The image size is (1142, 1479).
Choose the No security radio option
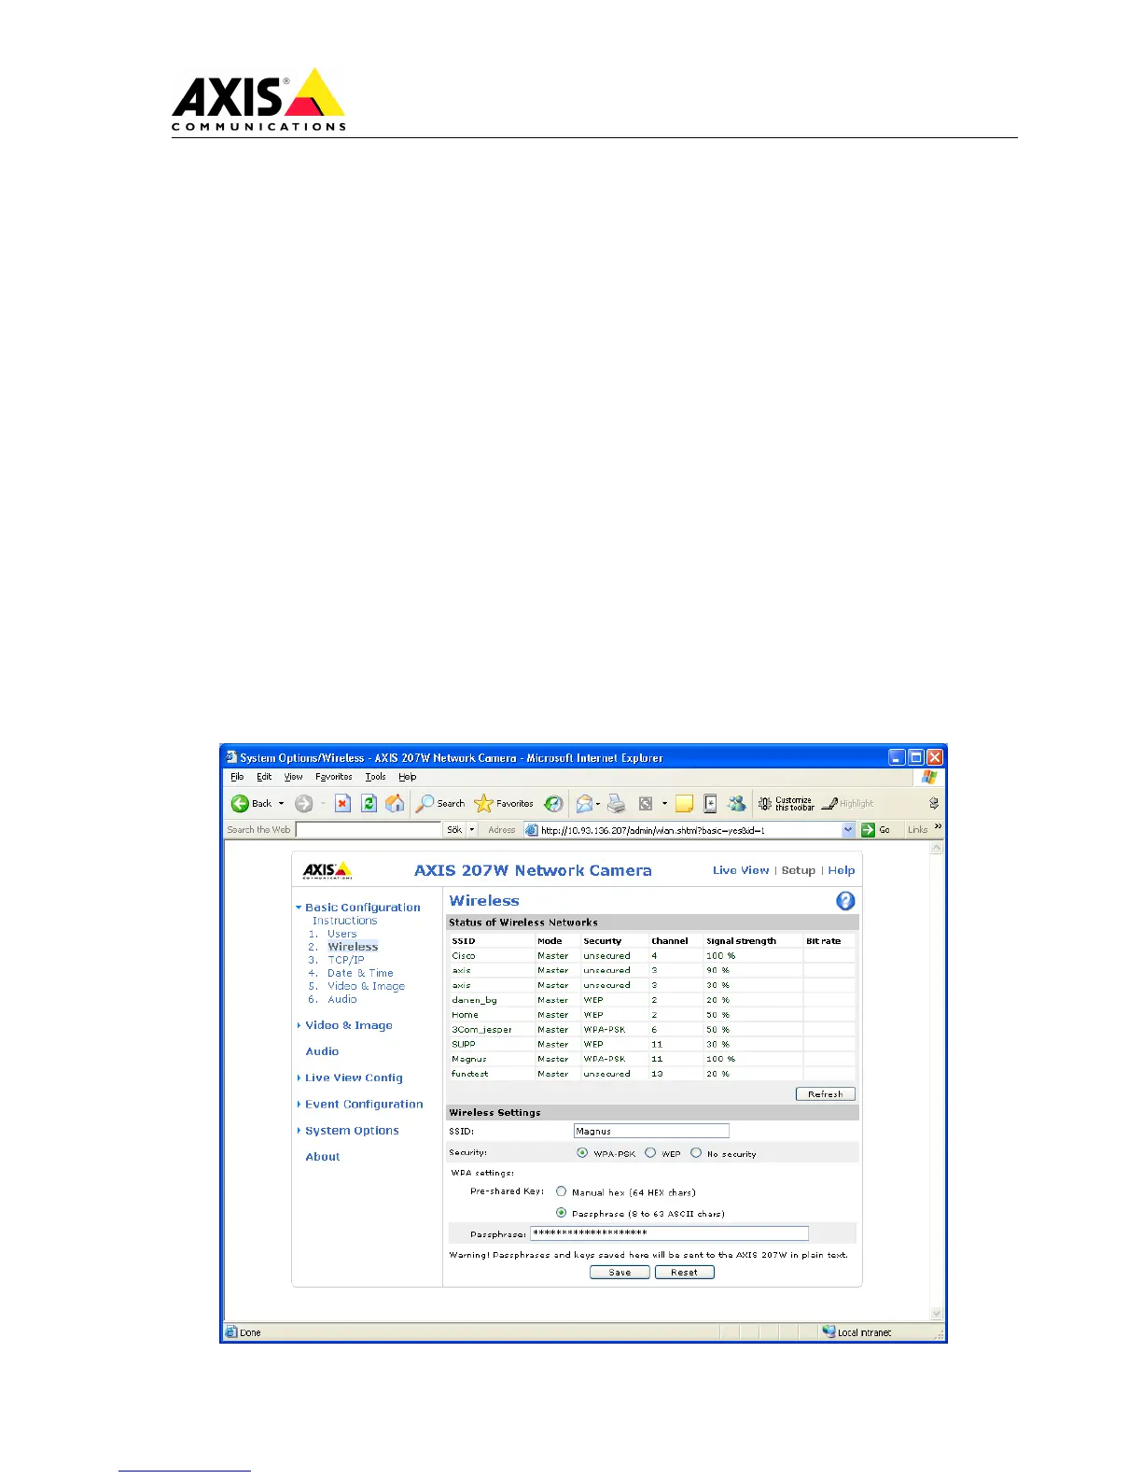click(696, 1153)
